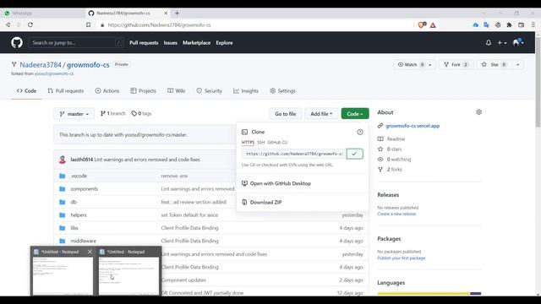Open Explore in top navigation

tap(224, 43)
